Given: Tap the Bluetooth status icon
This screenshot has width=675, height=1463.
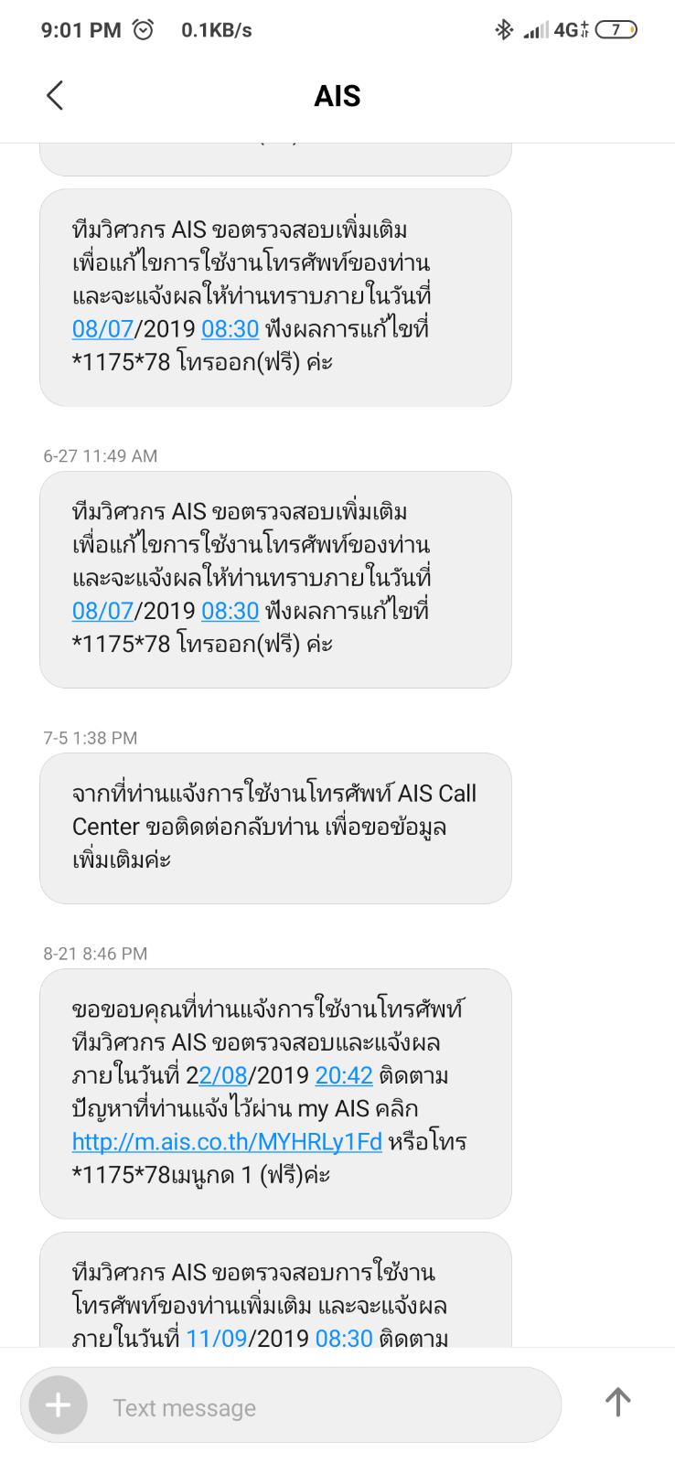Looking at the screenshot, I should 503,30.
